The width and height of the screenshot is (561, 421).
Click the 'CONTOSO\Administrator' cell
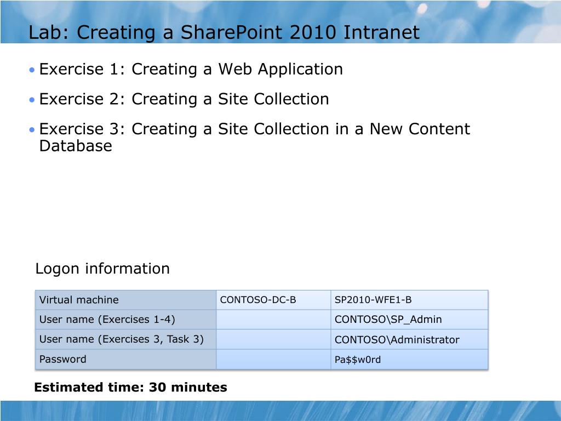(409, 339)
